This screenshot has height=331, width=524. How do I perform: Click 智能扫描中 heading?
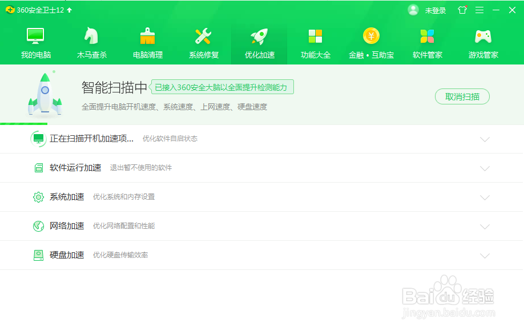[114, 87]
